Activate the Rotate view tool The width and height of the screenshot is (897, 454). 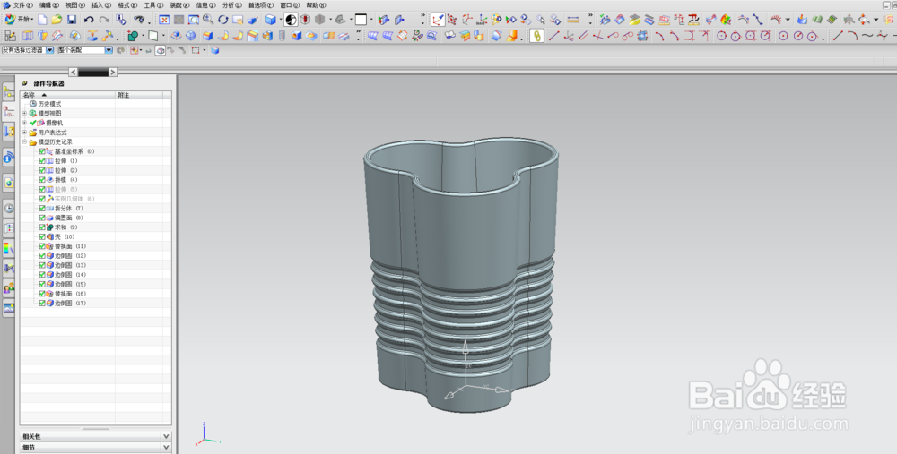223,20
